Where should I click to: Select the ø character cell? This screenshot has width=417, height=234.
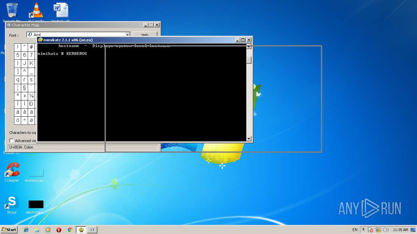[x=31, y=120]
